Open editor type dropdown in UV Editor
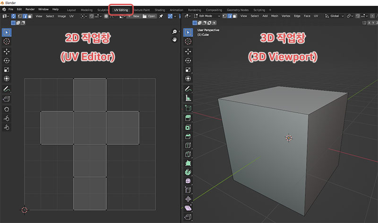Image resolution: width=378 pixels, height=223 pixels. point(5,16)
